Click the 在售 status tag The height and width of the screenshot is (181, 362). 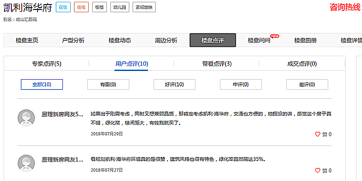tap(63, 8)
